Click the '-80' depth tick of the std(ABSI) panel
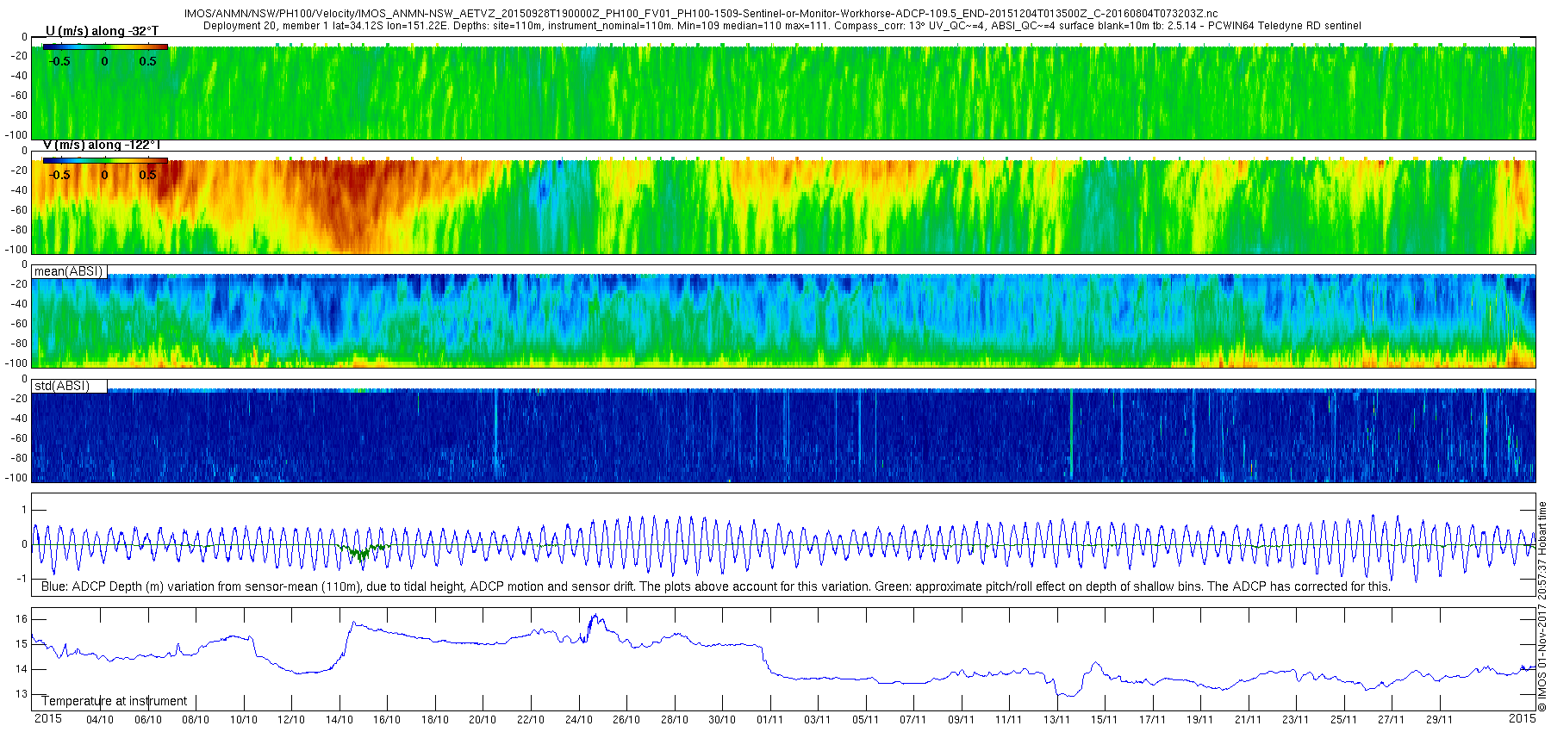This screenshot has height=732, width=1551. 19,458
